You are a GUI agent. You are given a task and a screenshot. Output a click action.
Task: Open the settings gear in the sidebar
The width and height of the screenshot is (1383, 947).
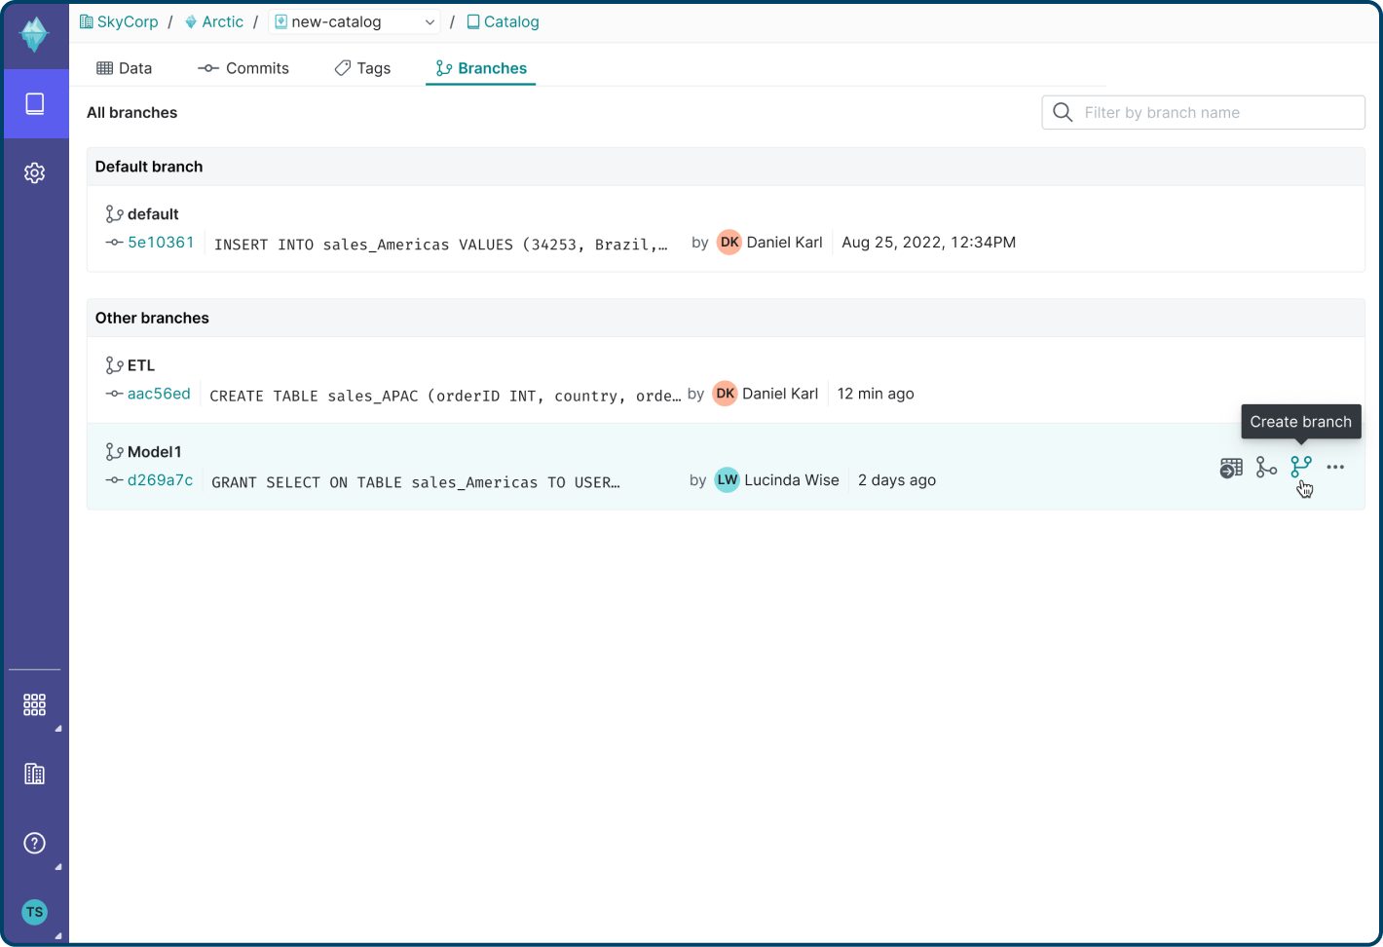click(35, 172)
